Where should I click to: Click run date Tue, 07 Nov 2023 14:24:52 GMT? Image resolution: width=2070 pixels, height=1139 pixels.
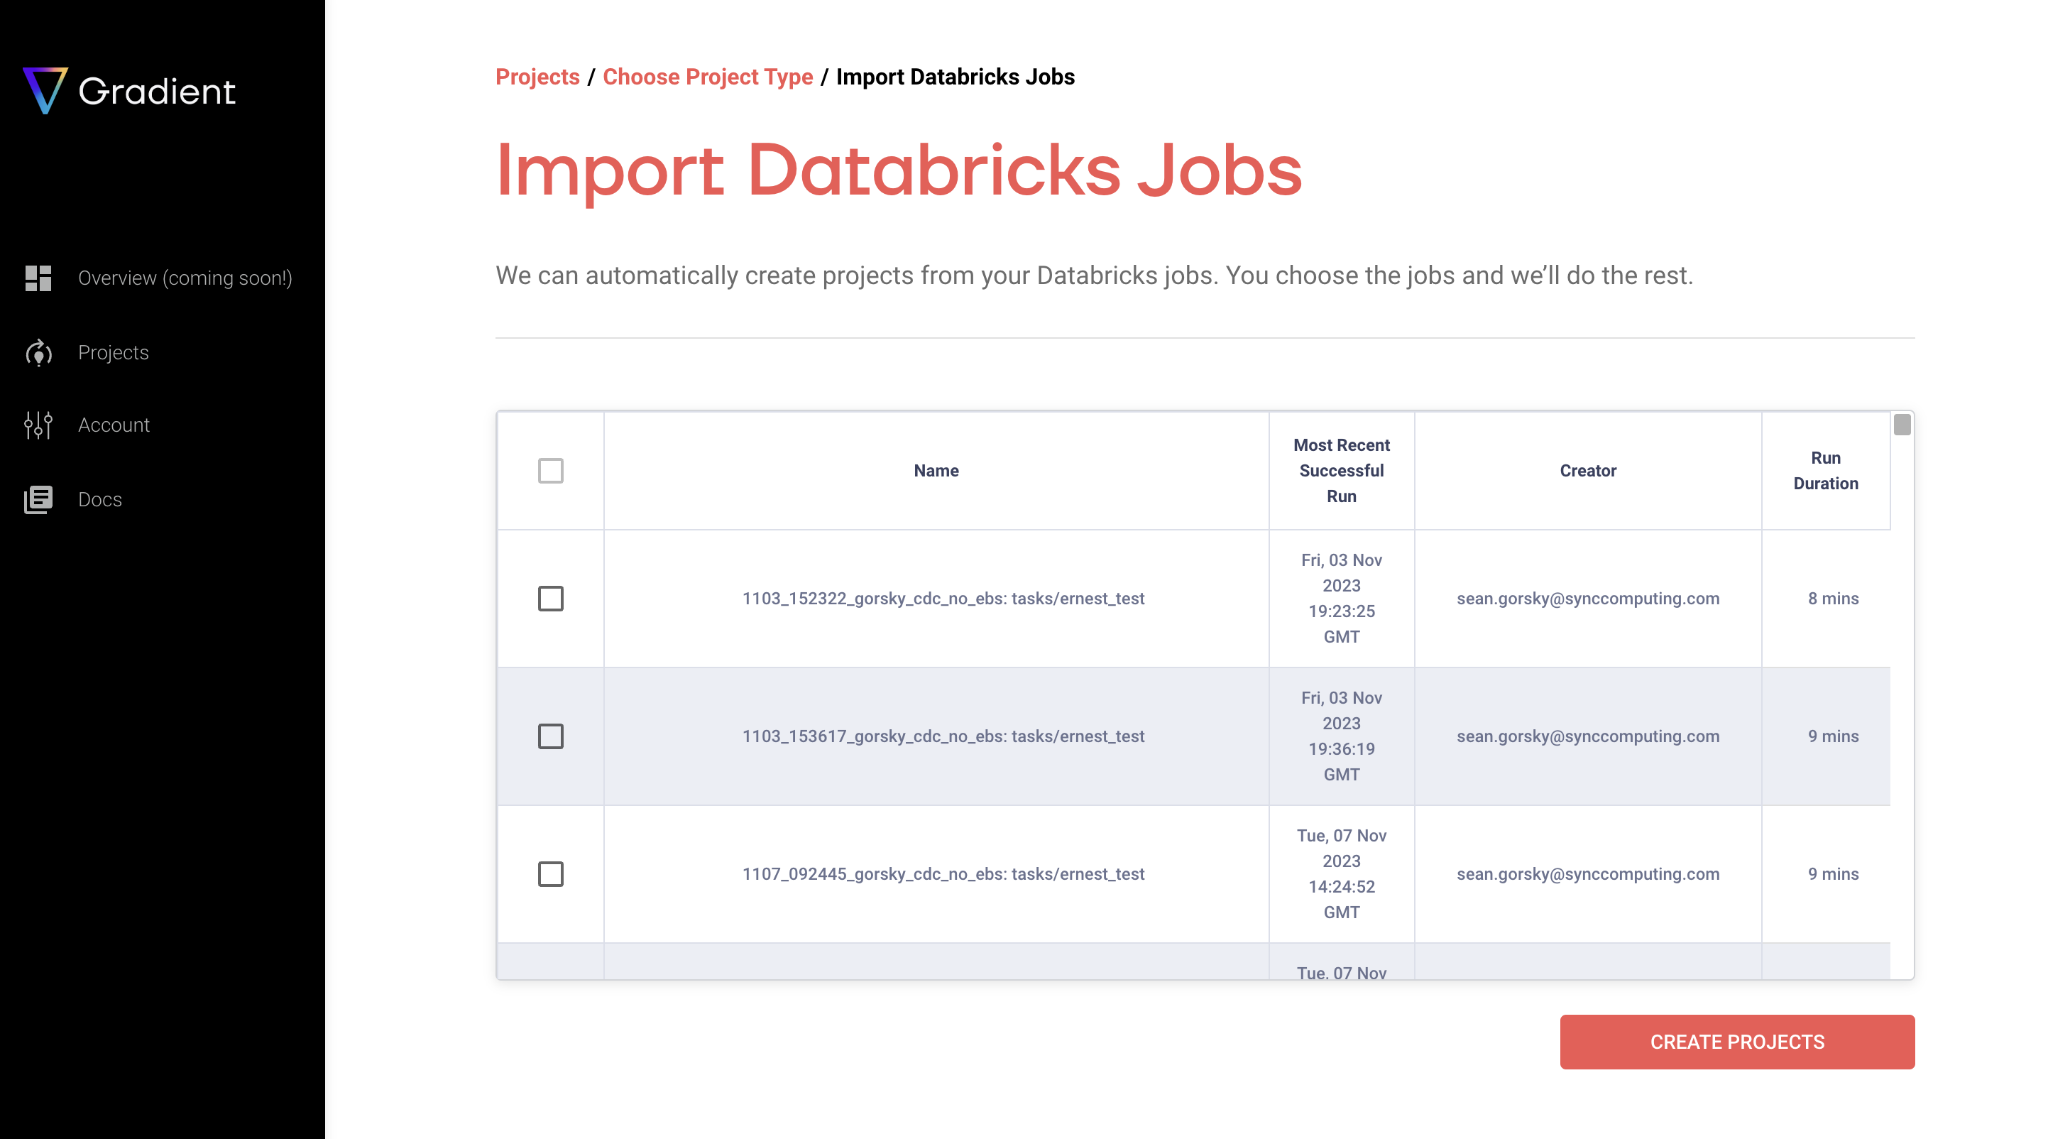click(1341, 873)
